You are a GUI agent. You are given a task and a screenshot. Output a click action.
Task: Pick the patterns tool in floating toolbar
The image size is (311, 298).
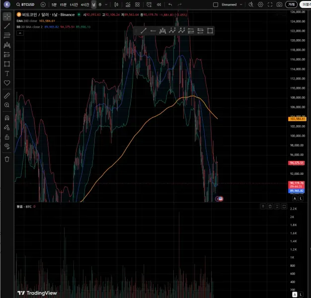coord(162,31)
